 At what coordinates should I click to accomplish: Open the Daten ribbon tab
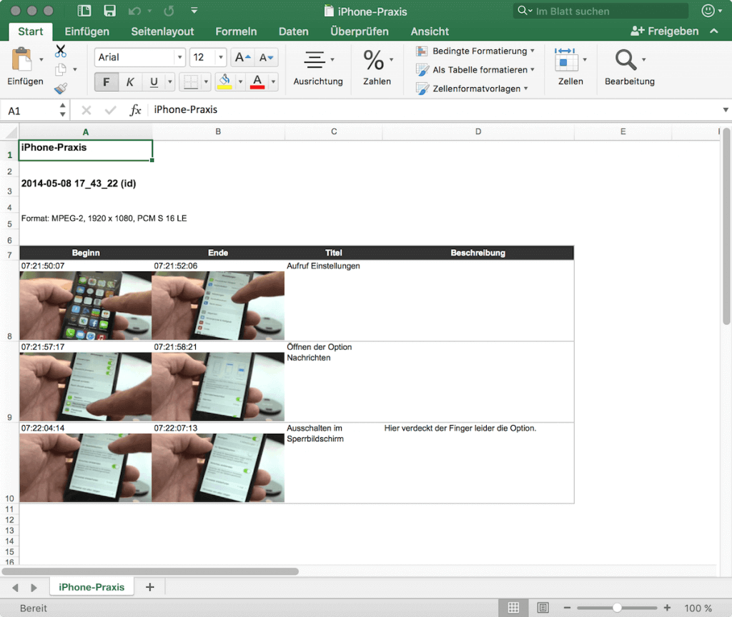[294, 31]
